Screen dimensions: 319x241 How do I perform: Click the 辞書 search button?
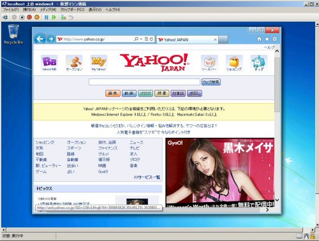[x=162, y=93]
